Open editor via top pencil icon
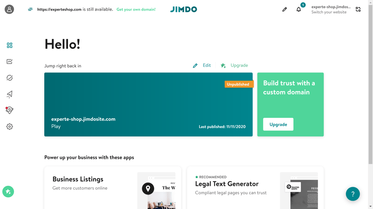This screenshot has height=209, width=373. point(284,9)
